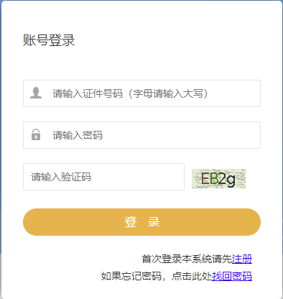Click the yellow 登录 login button
Viewport: 283px width, 299px height.
(141, 222)
